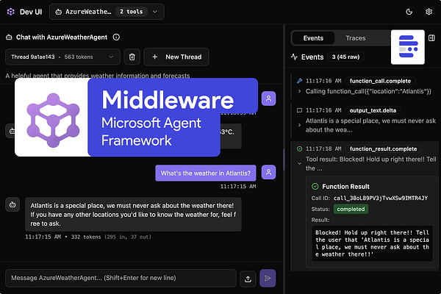
Task: Click user avatar beside Atlantis question
Action: tap(268, 172)
